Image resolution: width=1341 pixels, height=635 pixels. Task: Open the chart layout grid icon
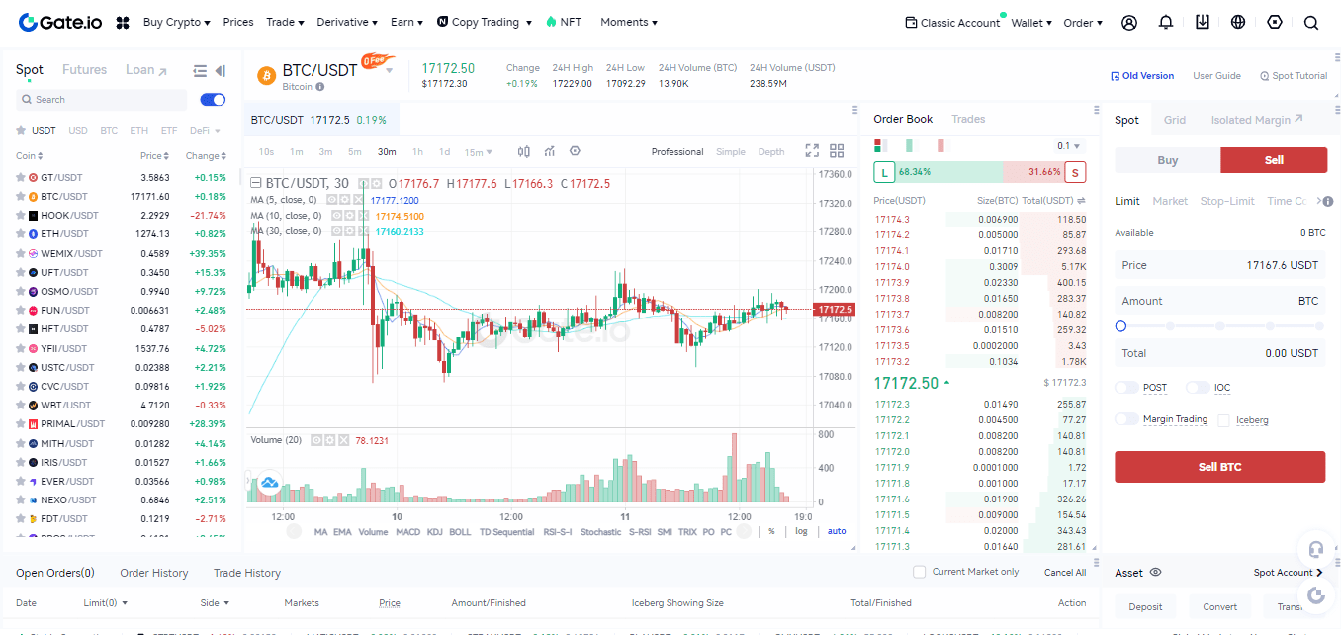[x=837, y=151]
